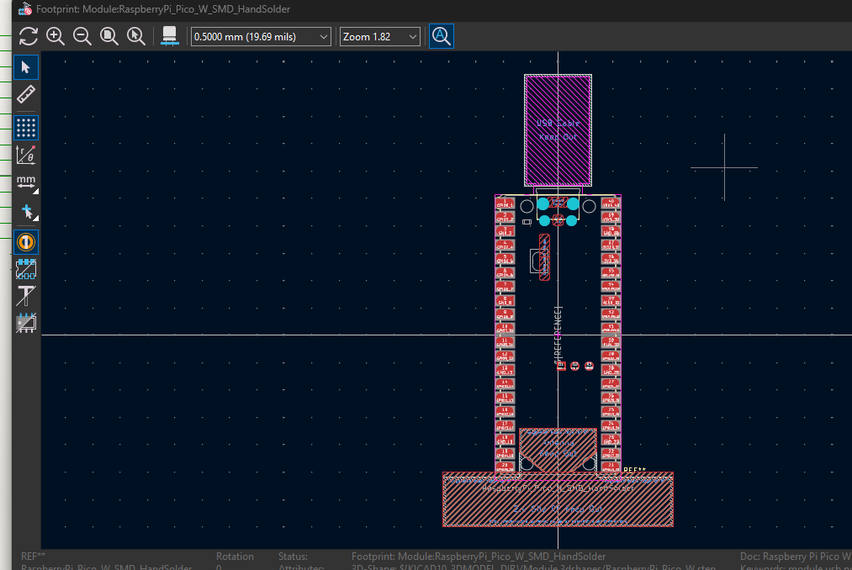Viewport: 852px width, 570px height.
Task: Toggle polar coordinates display
Action: coord(25,156)
